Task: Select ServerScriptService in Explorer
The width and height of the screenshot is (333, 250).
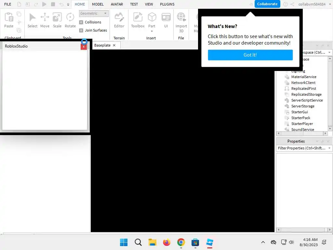Action: [x=307, y=100]
